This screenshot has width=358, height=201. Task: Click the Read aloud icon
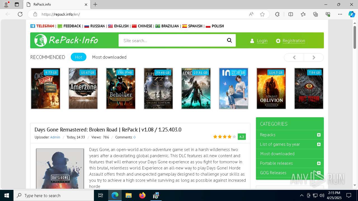pyautogui.click(x=251, y=14)
